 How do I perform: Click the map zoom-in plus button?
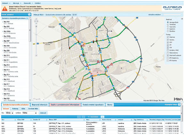click(x=36, y=25)
